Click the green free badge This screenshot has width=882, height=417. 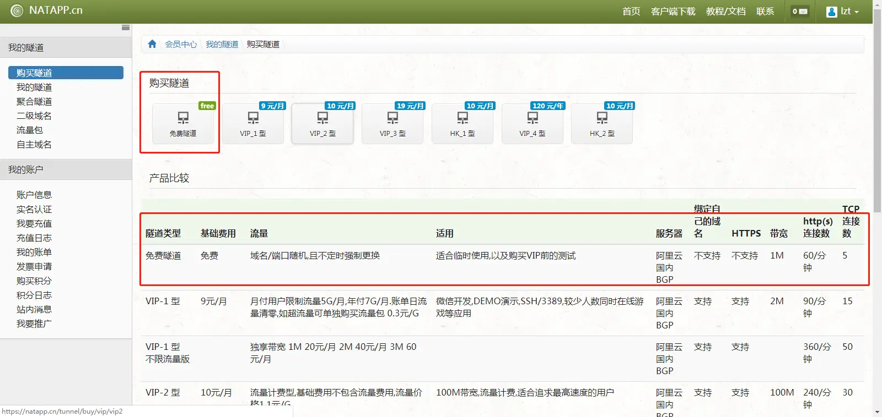coord(207,106)
